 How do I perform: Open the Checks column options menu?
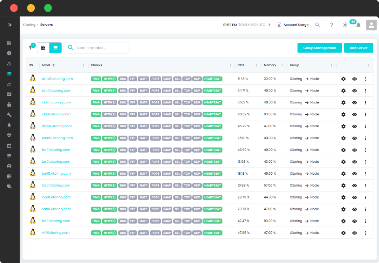(x=230, y=65)
